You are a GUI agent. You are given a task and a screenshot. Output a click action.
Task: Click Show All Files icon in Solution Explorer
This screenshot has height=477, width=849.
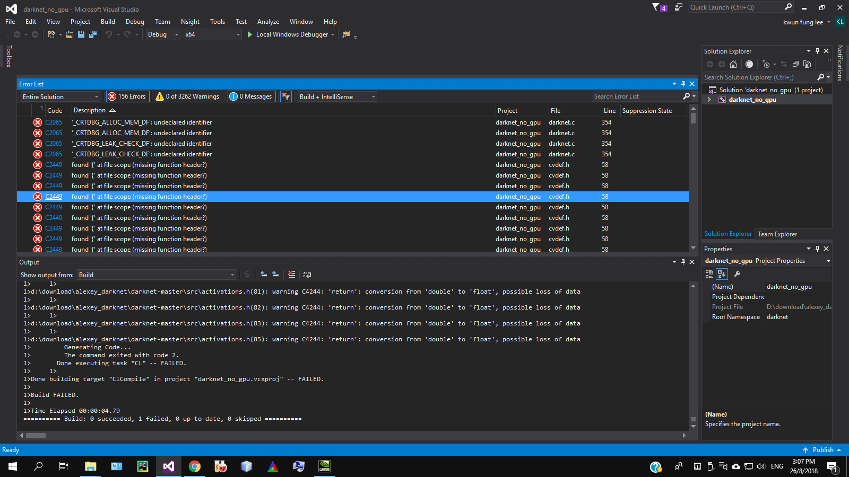pyautogui.click(x=807, y=64)
